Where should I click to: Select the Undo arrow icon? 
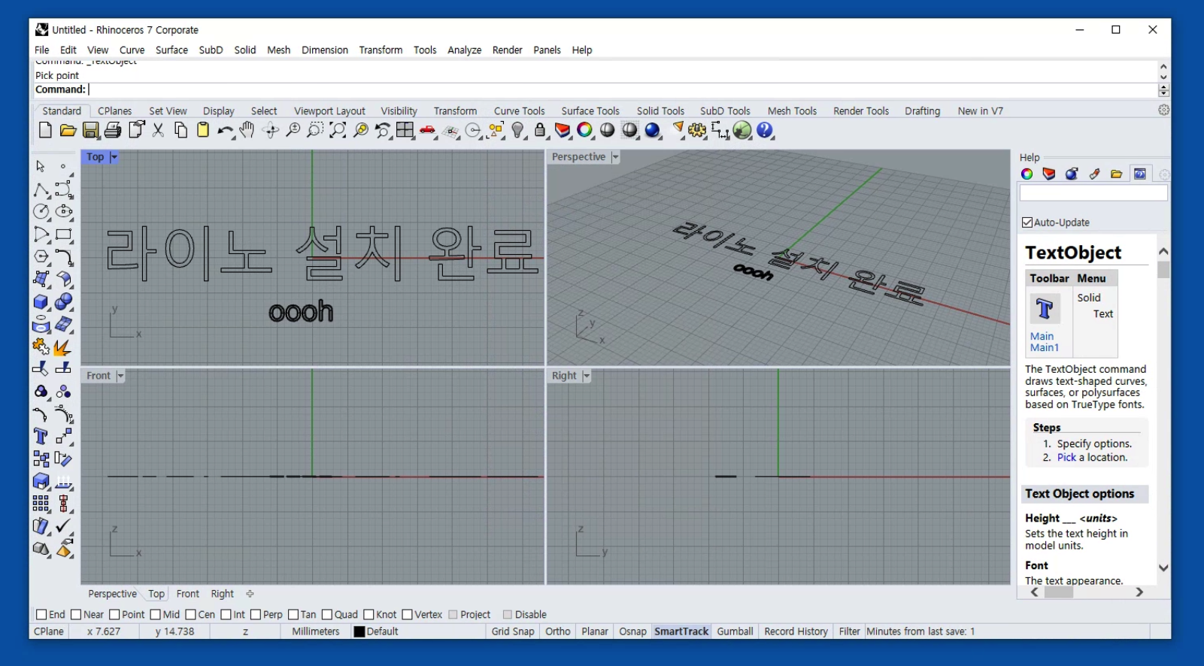(225, 130)
